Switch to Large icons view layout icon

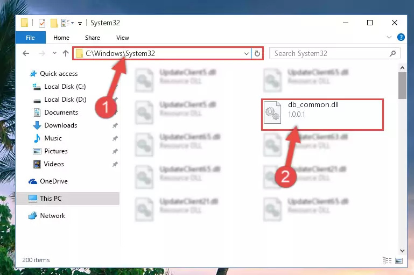399,261
